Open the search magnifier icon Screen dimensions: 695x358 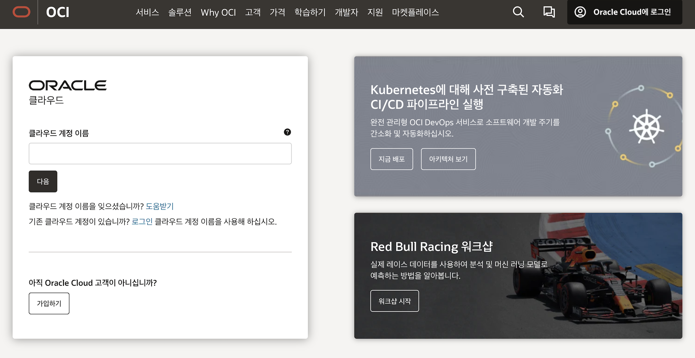pos(518,12)
